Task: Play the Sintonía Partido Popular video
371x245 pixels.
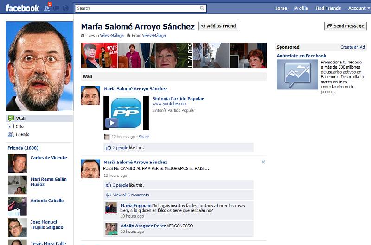Action: [x=111, y=123]
